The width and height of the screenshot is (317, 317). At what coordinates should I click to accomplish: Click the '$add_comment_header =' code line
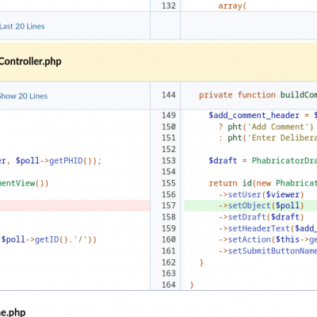pyautogui.click(x=263, y=115)
